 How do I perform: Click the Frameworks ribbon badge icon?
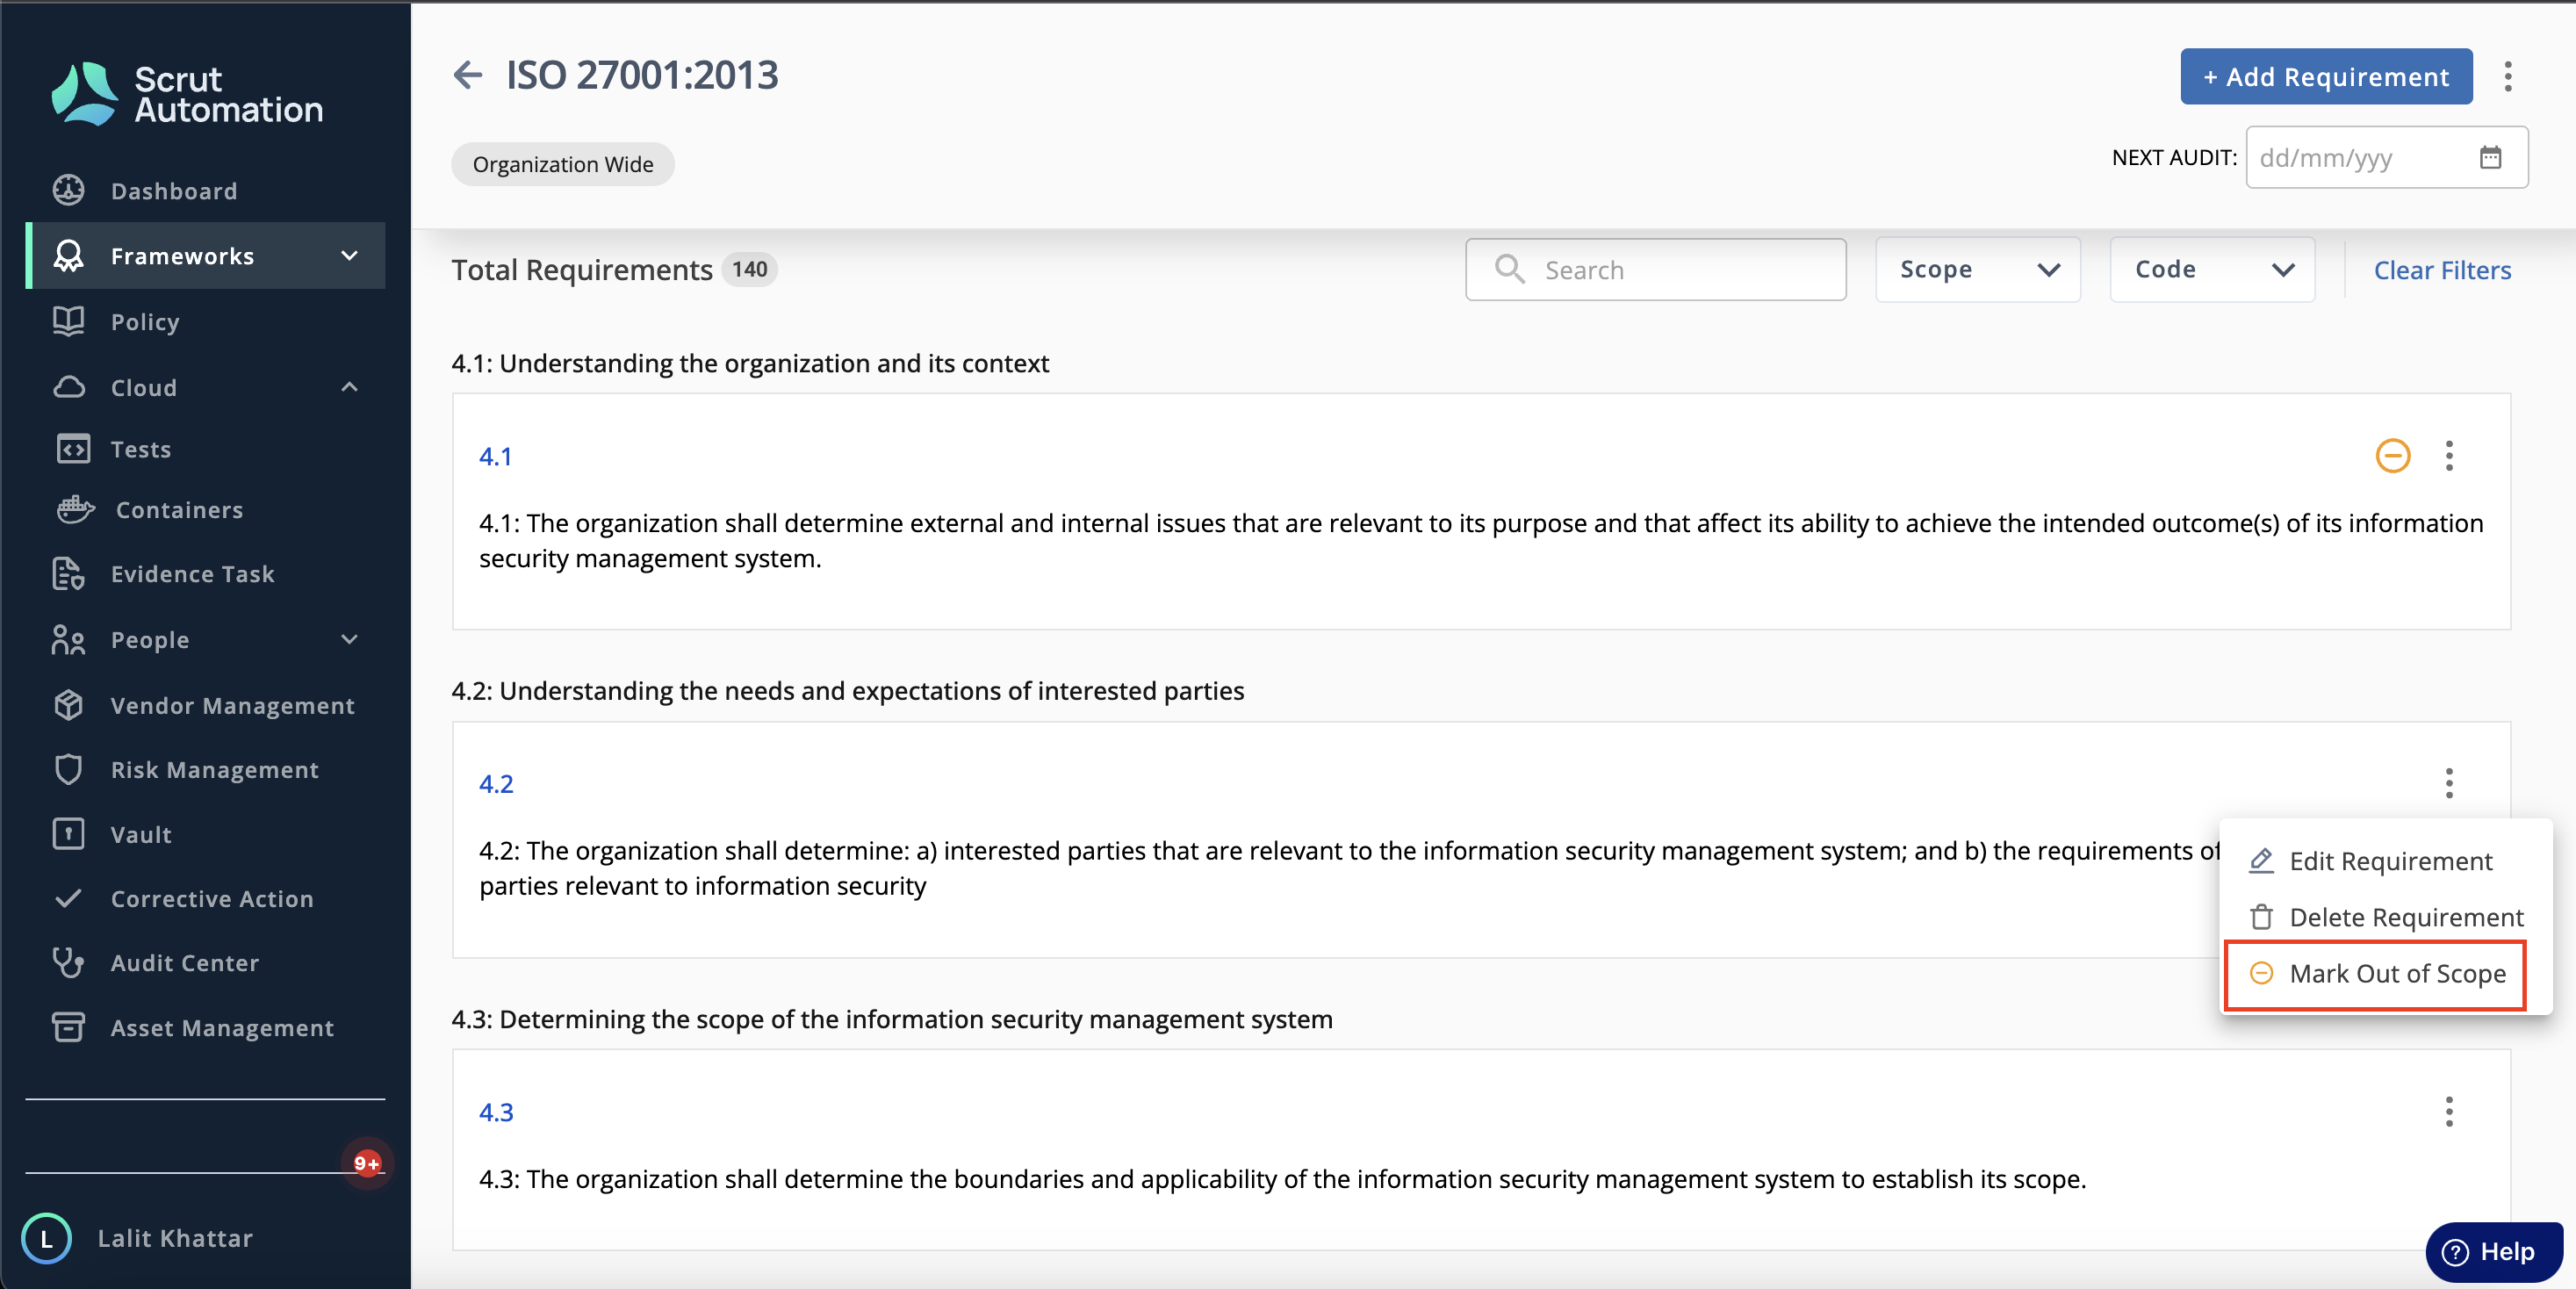point(68,256)
